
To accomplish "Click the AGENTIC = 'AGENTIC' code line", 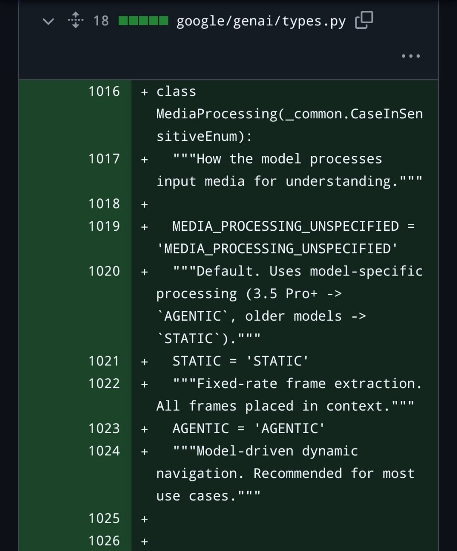I will (x=249, y=428).
